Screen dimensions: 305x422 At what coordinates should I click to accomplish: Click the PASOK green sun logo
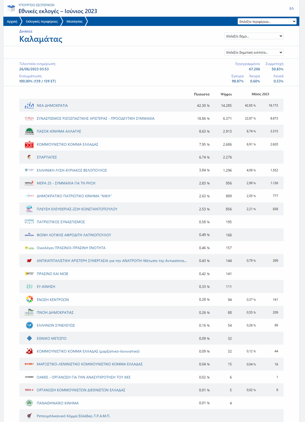(29, 131)
